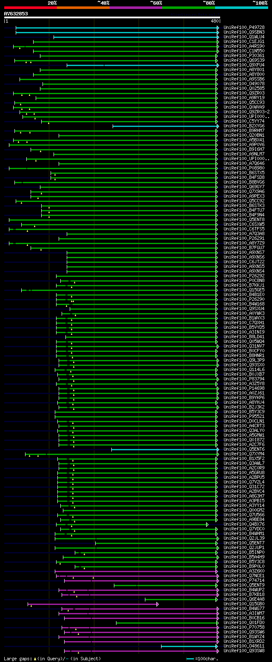Select the UniRef100_C5YY74 label
The image size is (272, 662).
pyautogui.click(x=244, y=121)
